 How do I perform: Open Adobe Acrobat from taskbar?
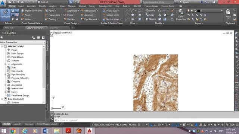68,131
